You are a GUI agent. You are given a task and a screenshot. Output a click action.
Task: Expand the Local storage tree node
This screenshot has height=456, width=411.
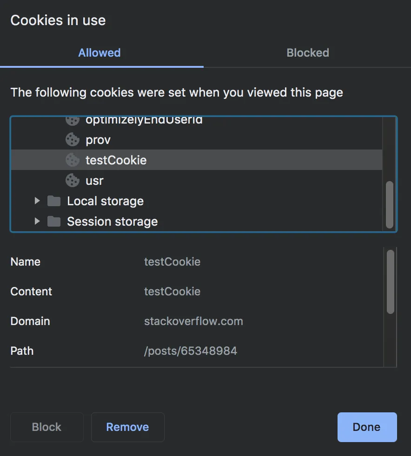click(x=37, y=201)
